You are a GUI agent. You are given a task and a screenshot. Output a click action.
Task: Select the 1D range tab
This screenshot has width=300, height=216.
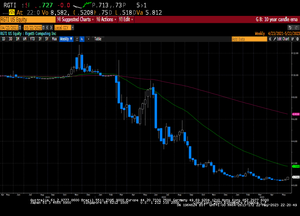[3, 39]
